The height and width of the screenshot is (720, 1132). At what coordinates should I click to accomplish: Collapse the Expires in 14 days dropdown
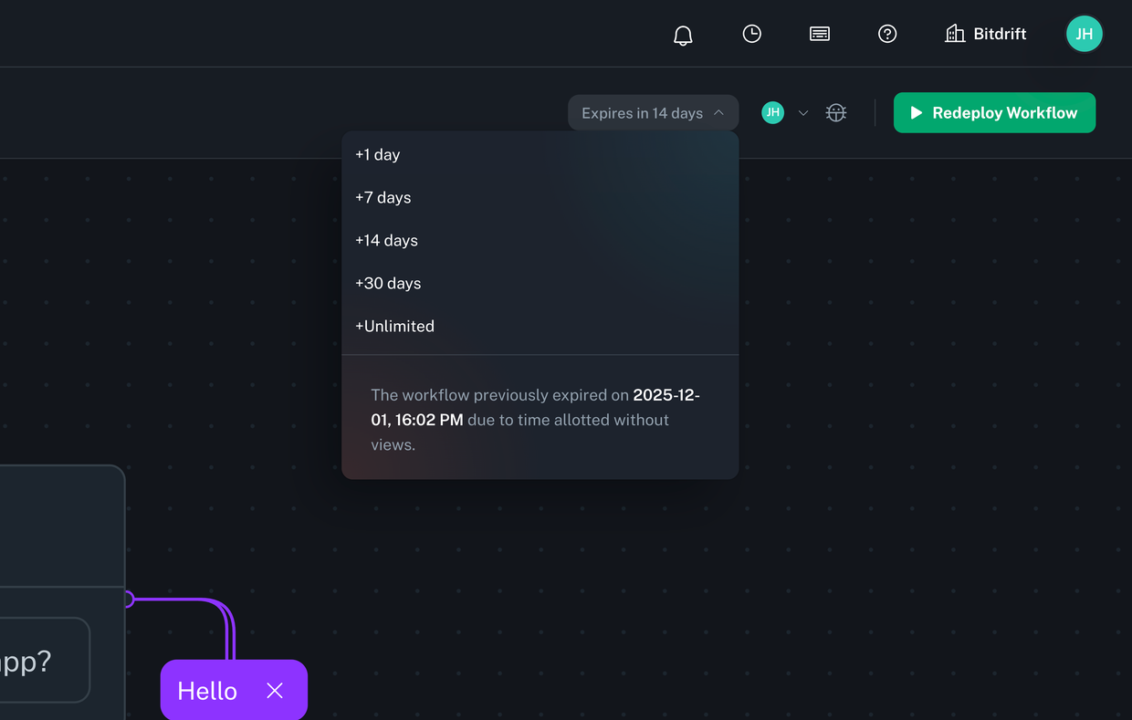653,112
